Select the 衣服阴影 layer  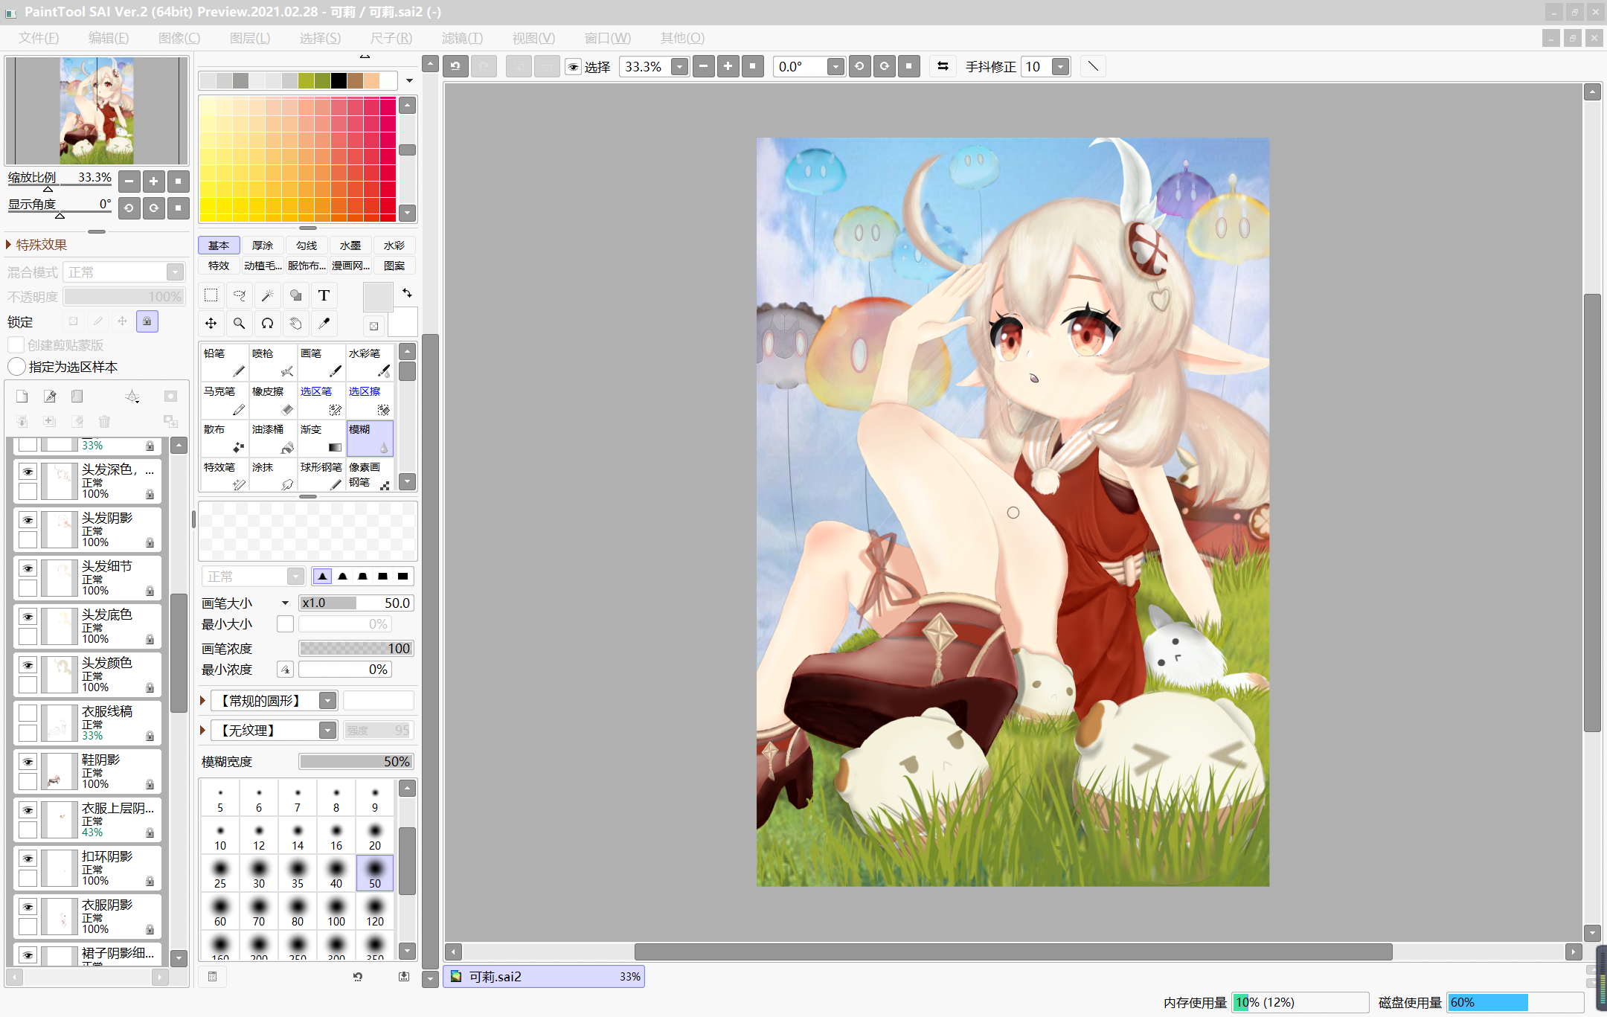(x=88, y=917)
